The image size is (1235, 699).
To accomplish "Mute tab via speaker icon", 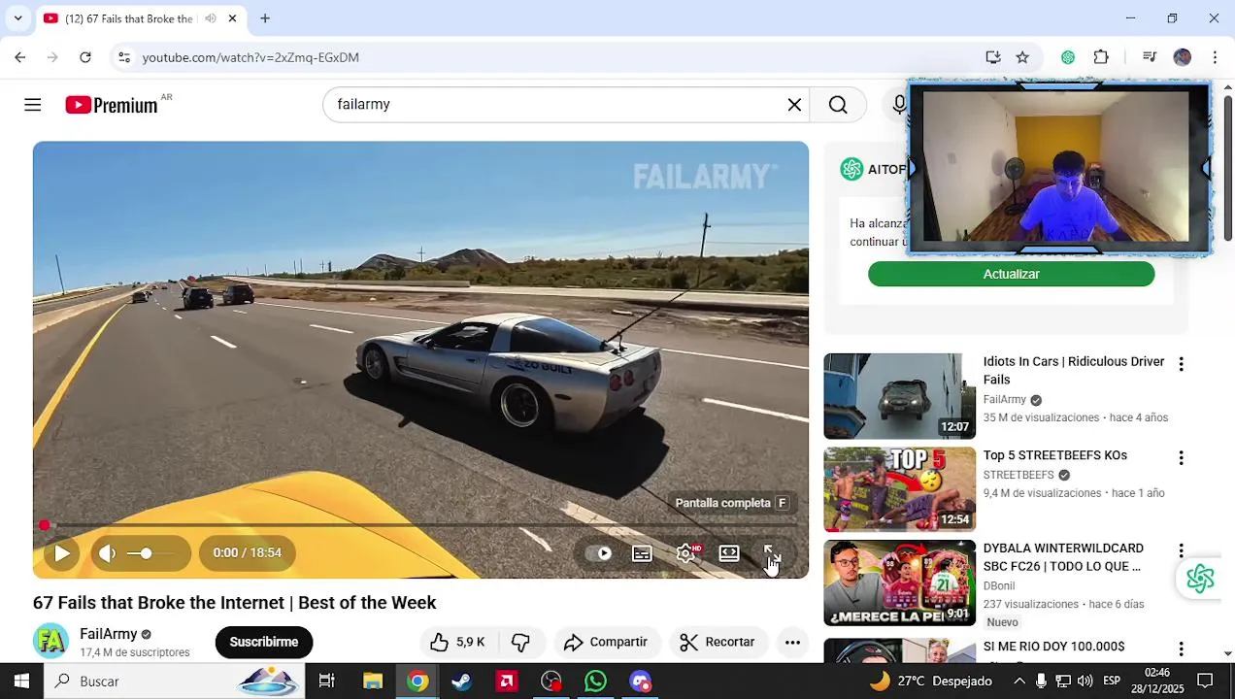I will (x=210, y=18).
